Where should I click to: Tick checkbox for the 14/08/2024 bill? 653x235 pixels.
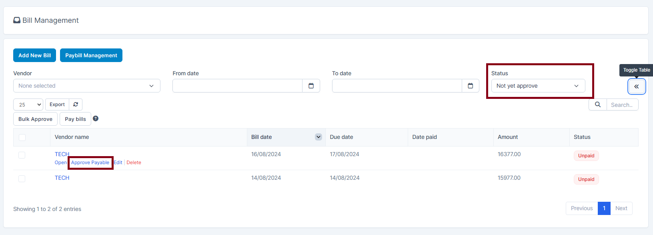[x=22, y=179]
